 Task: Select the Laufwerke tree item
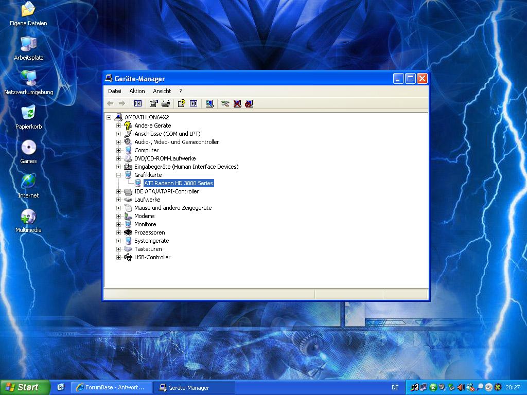pos(147,200)
